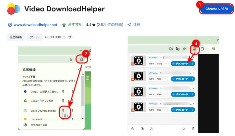The width and height of the screenshot is (235, 136).
Task: Open the www.downloadhelper.net link
Action: pos(35,25)
